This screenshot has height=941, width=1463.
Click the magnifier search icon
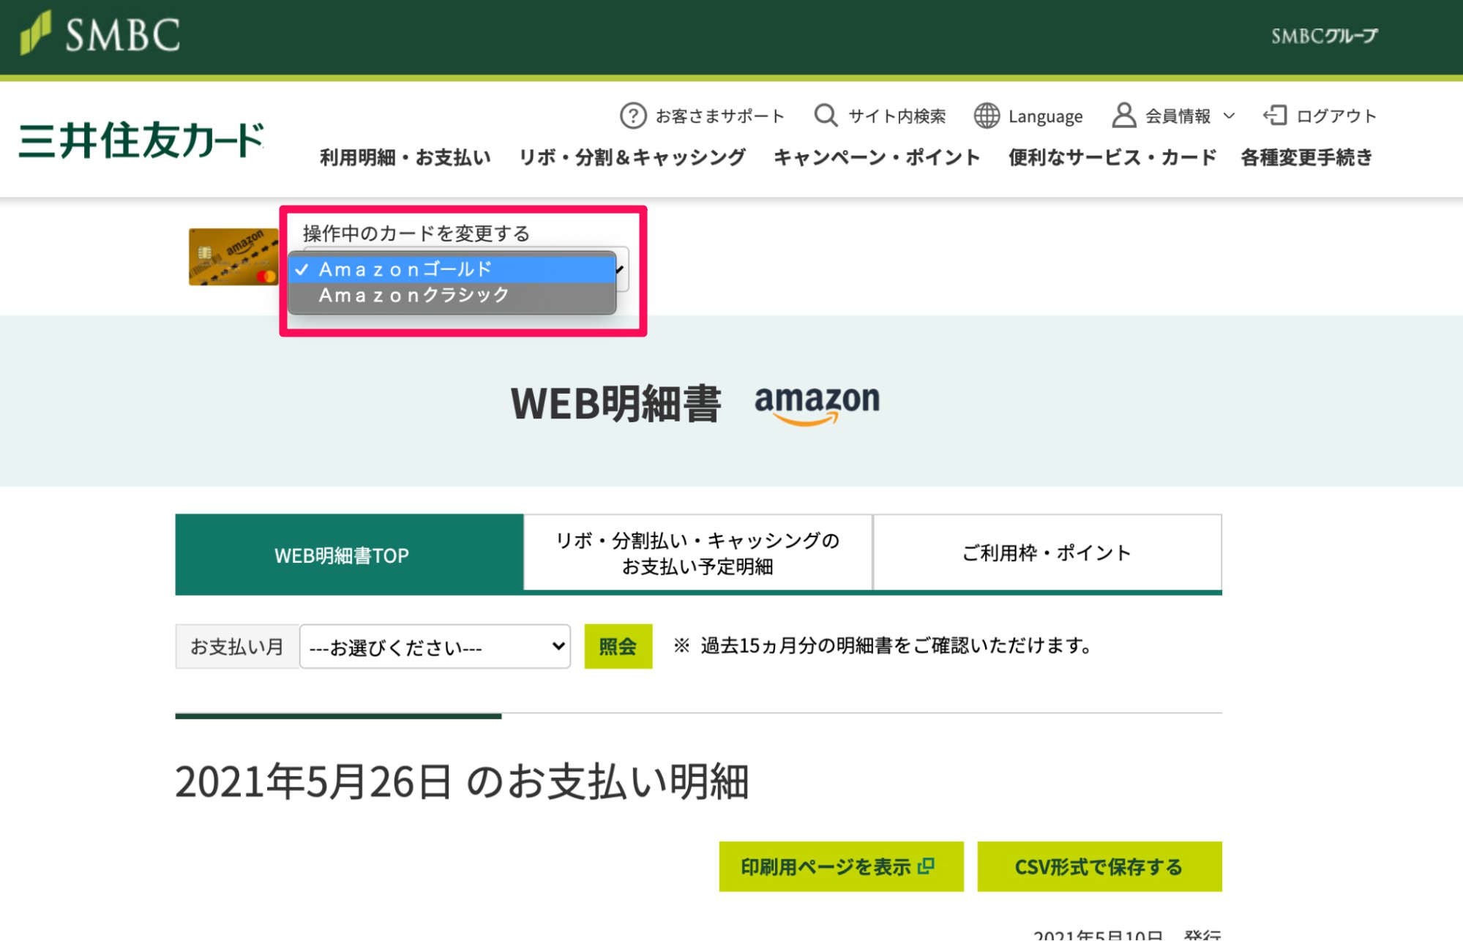(x=826, y=116)
